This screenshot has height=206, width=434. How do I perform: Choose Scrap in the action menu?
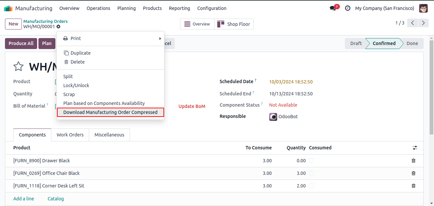(x=110, y=94)
